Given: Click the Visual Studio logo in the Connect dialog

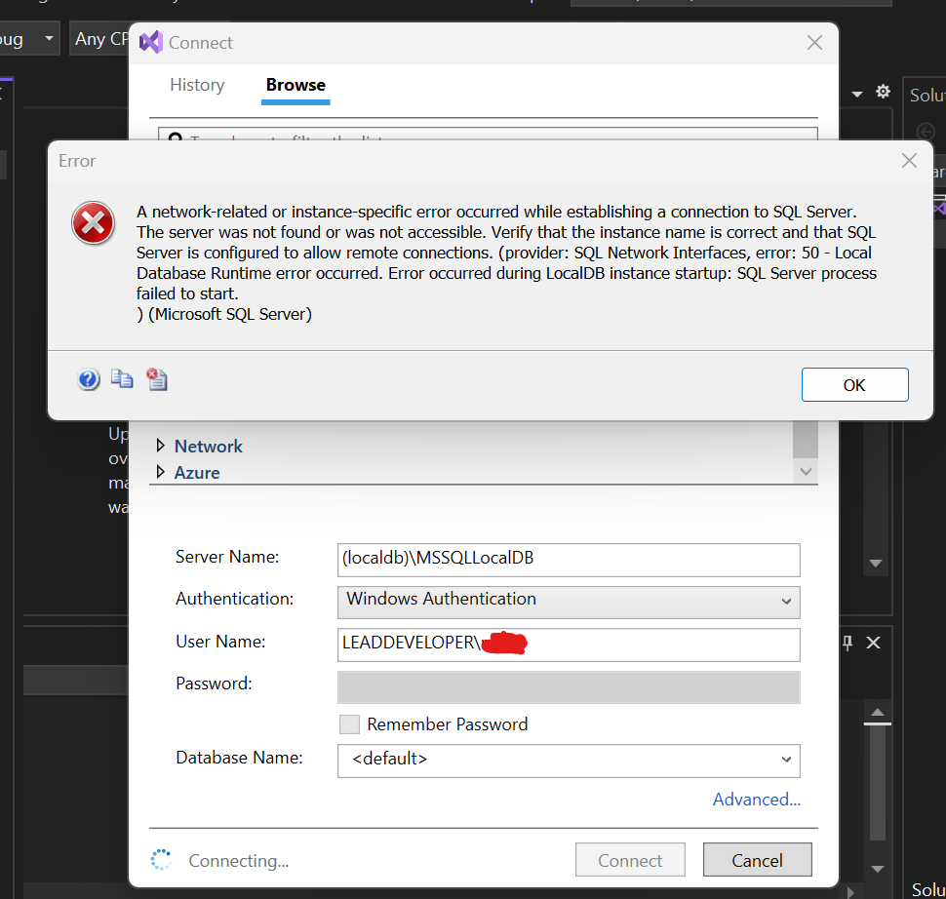Looking at the screenshot, I should 149,42.
